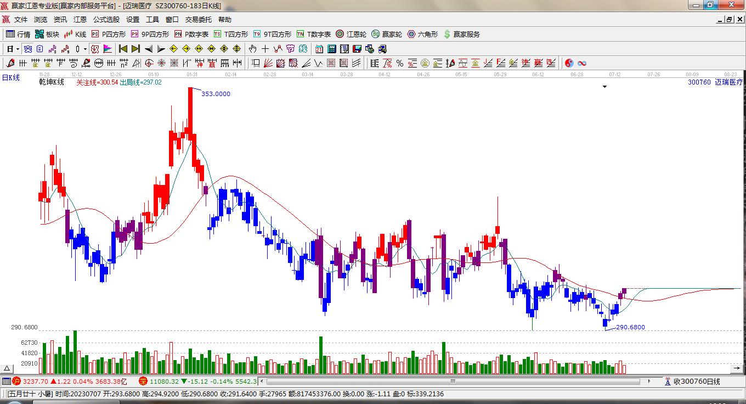Click the calendar icon showing 21
Image resolution: width=746 pixels, height=404 pixels.
319,49
